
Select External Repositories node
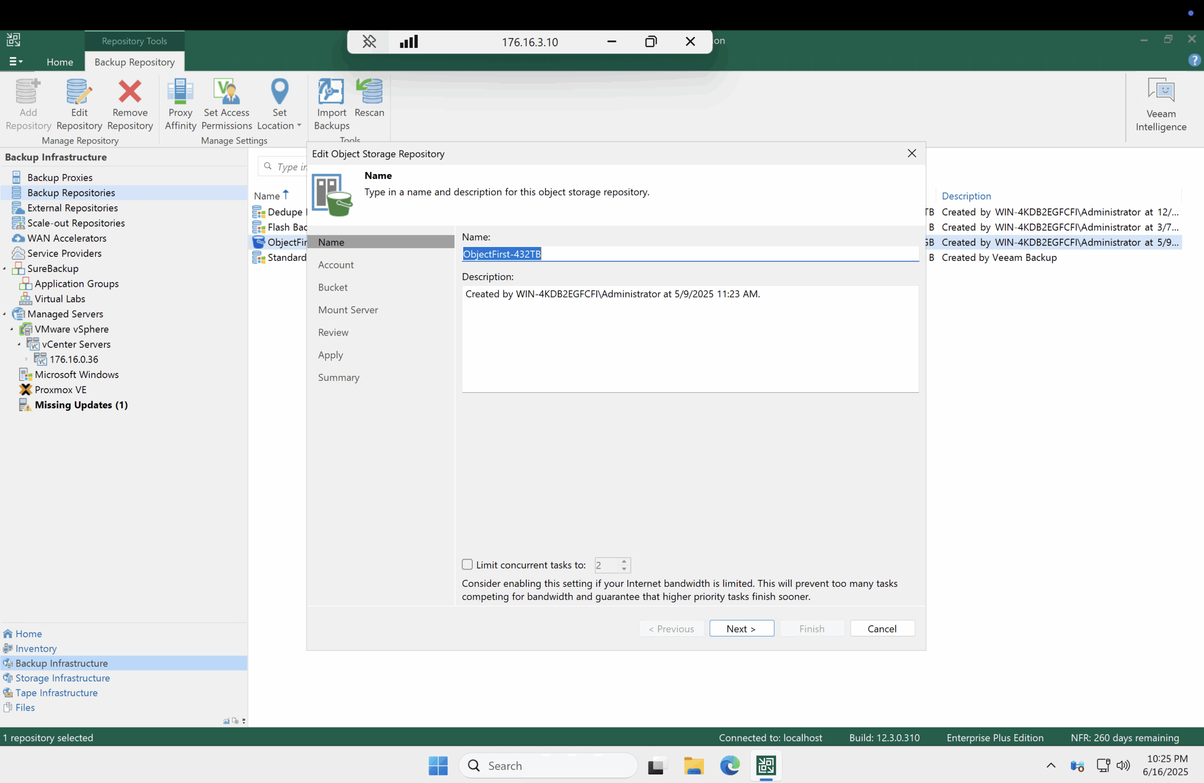point(72,207)
